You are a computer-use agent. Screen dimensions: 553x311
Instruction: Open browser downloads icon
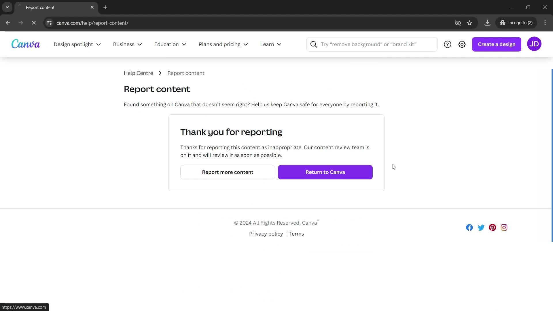point(487,23)
